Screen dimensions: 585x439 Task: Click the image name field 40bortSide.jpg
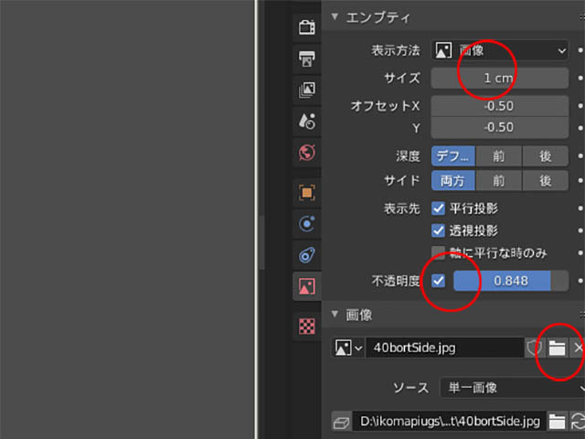[x=444, y=348]
